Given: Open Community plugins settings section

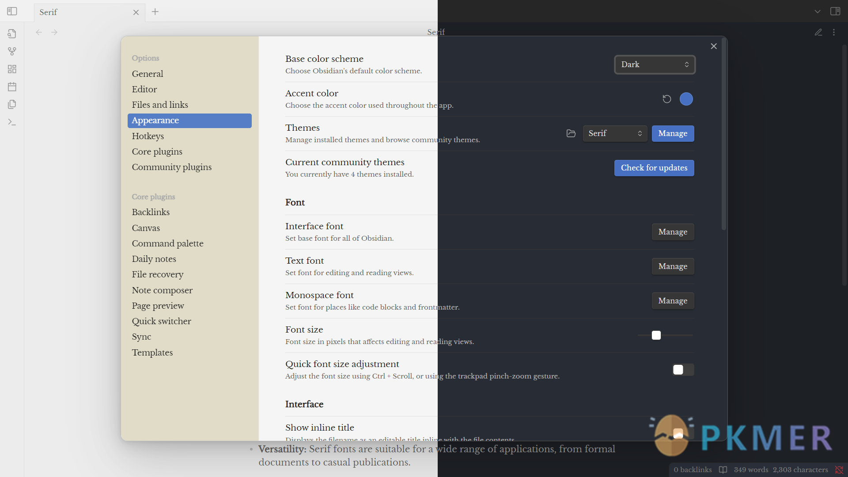Looking at the screenshot, I should coord(189,167).
